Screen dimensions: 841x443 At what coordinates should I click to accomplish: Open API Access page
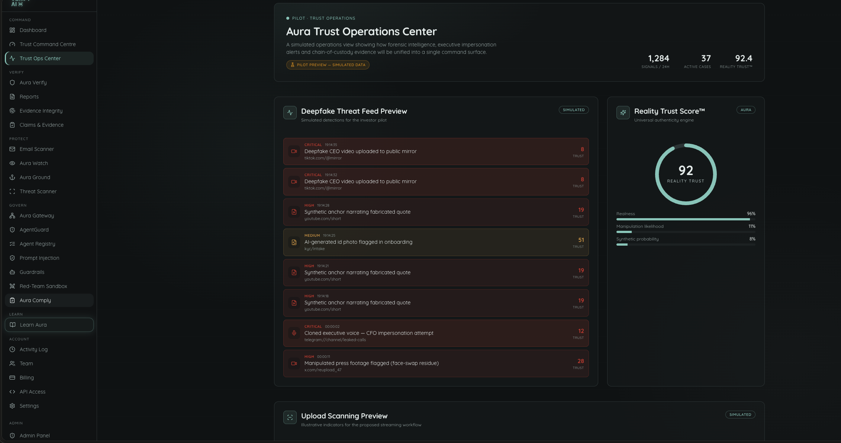click(49, 392)
